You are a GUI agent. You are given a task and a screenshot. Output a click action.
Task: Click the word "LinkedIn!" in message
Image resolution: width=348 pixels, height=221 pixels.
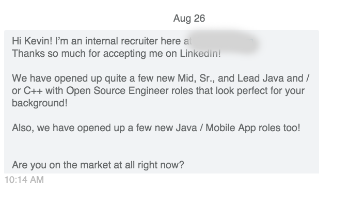pos(200,54)
